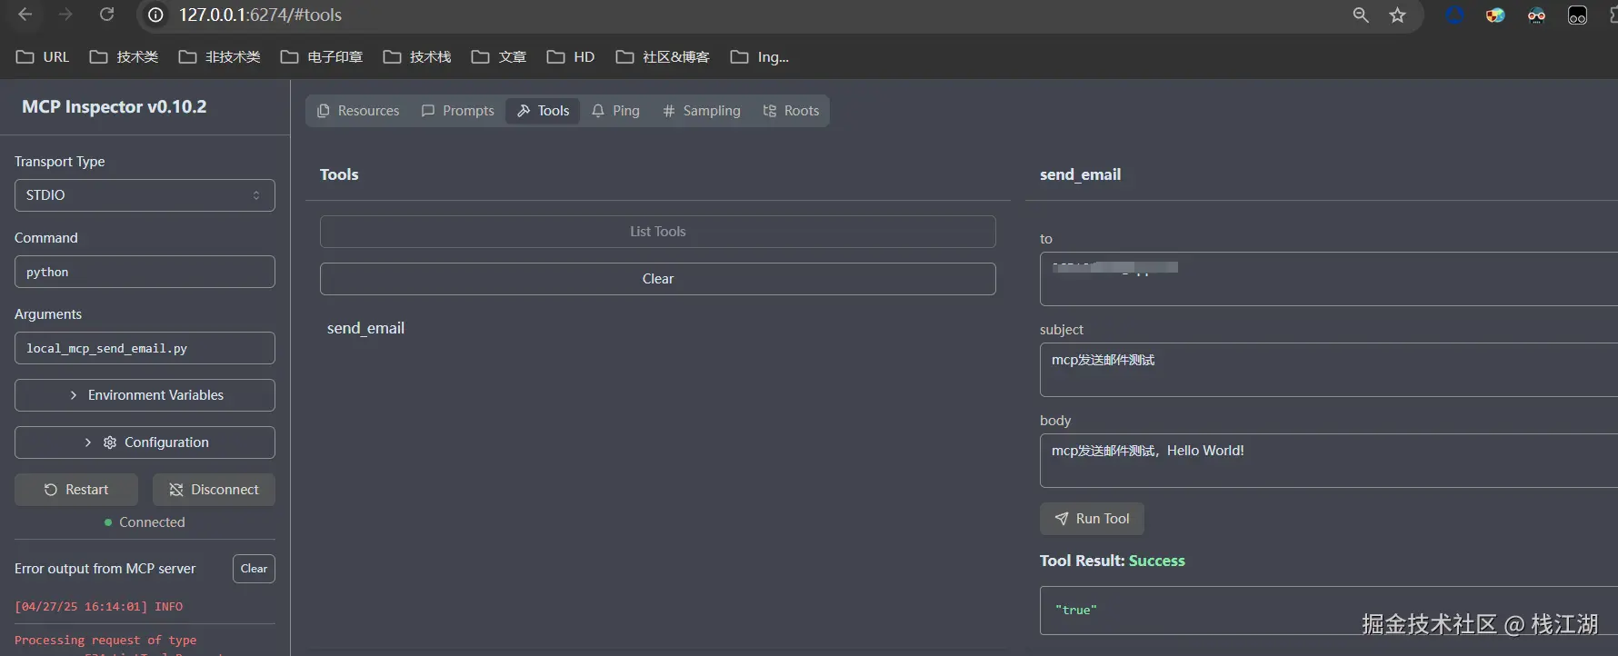Viewport: 1618px width, 656px height.
Task: Click the Command field containing python
Action: tap(145, 272)
